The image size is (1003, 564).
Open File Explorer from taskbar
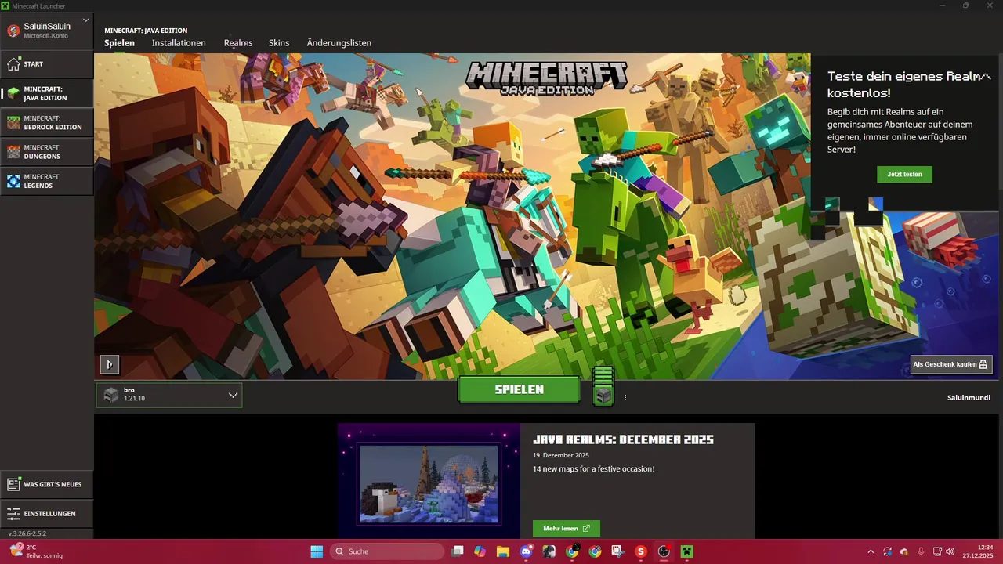click(502, 551)
